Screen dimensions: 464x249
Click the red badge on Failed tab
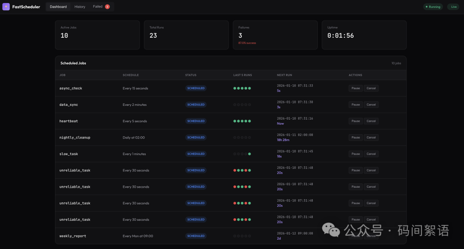click(107, 7)
